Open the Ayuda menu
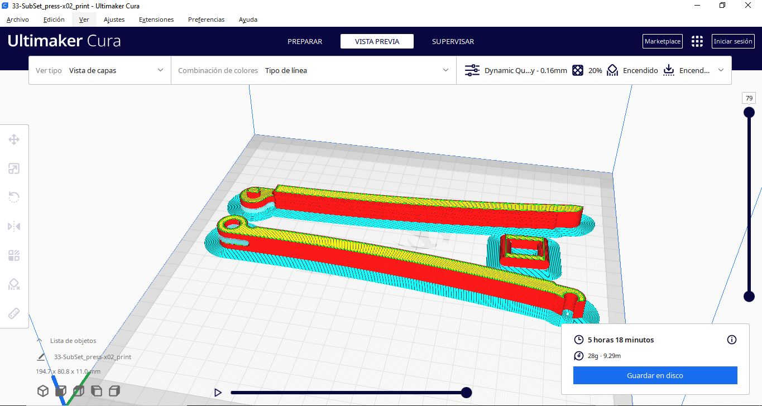Viewport: 762px width, 406px height. pos(248,20)
